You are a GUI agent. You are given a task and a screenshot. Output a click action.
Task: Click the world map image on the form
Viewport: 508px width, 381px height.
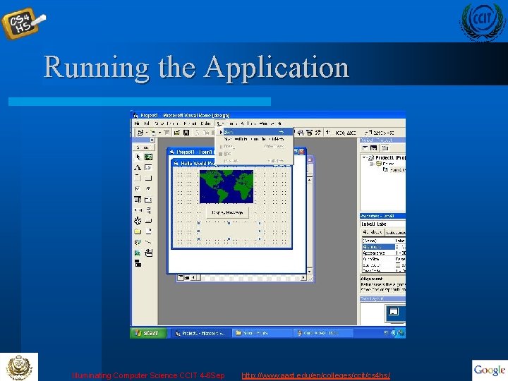coord(226,186)
